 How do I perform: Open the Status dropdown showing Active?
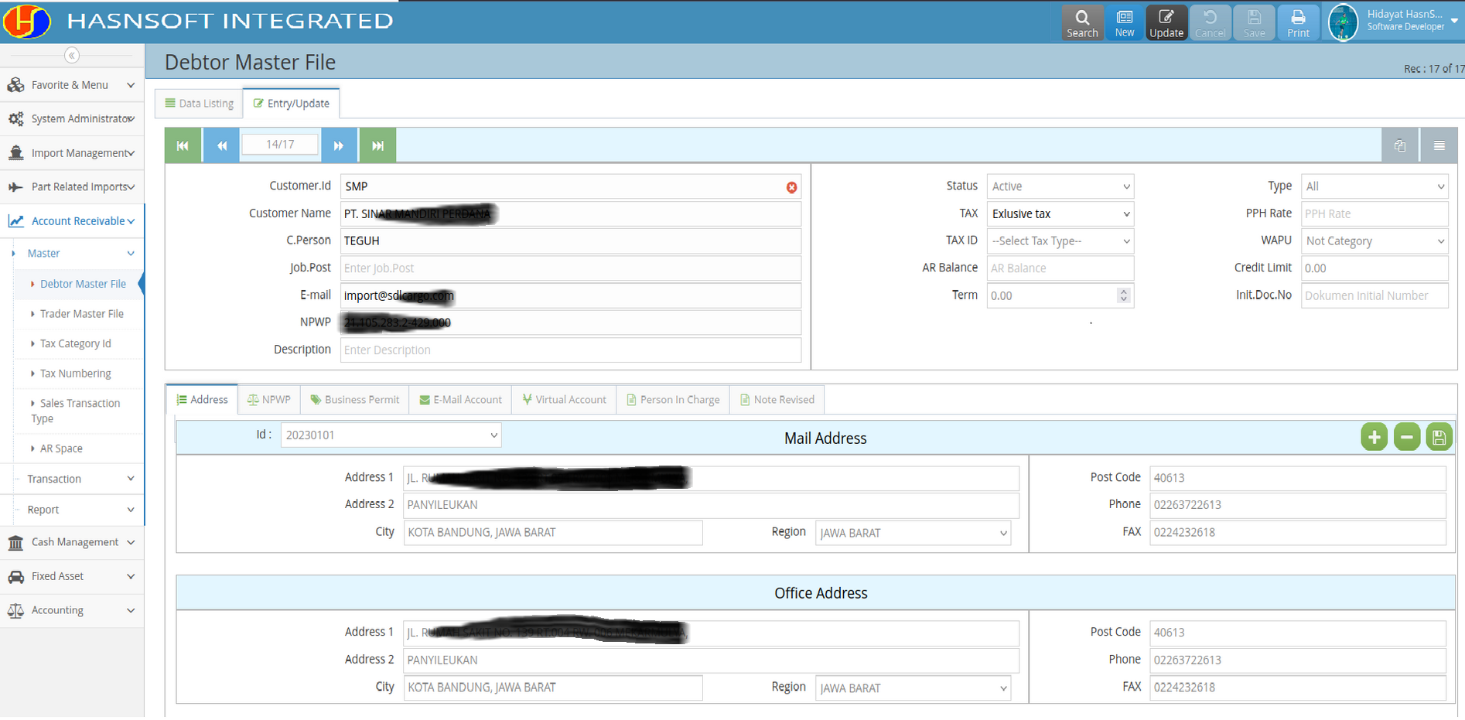coord(1060,186)
